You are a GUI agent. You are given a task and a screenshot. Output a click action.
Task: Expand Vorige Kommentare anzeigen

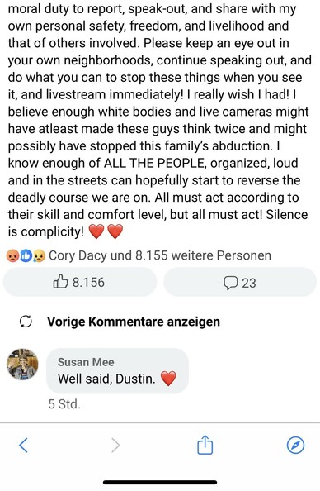(x=134, y=322)
